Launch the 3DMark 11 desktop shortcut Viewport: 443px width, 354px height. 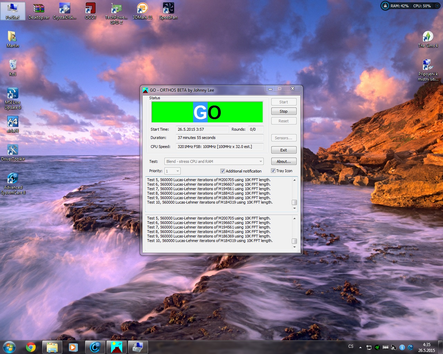(142, 10)
